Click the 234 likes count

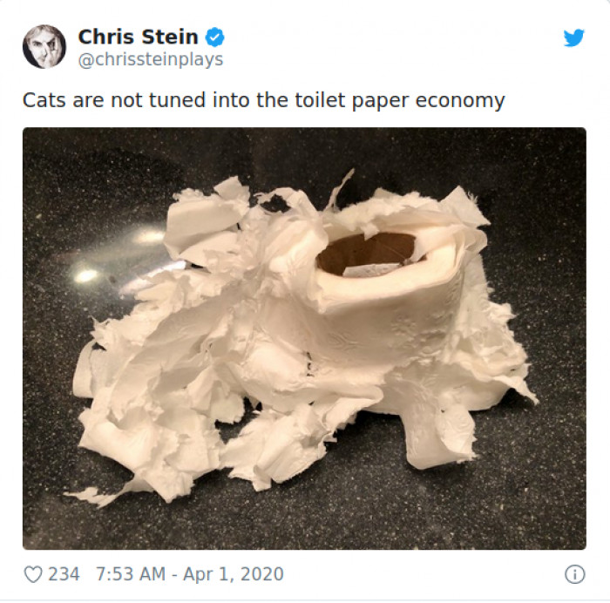[x=64, y=574]
